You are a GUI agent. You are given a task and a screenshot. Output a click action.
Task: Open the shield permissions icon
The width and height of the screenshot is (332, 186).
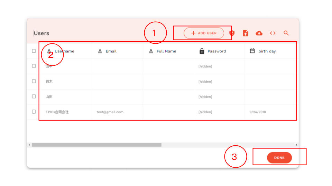pyautogui.click(x=232, y=33)
